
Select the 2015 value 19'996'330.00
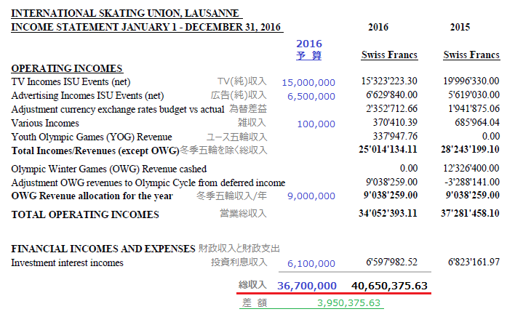coord(471,81)
